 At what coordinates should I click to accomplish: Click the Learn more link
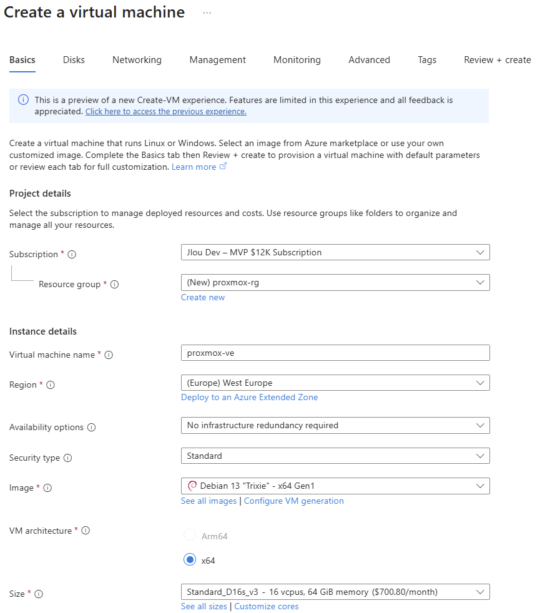click(x=194, y=167)
